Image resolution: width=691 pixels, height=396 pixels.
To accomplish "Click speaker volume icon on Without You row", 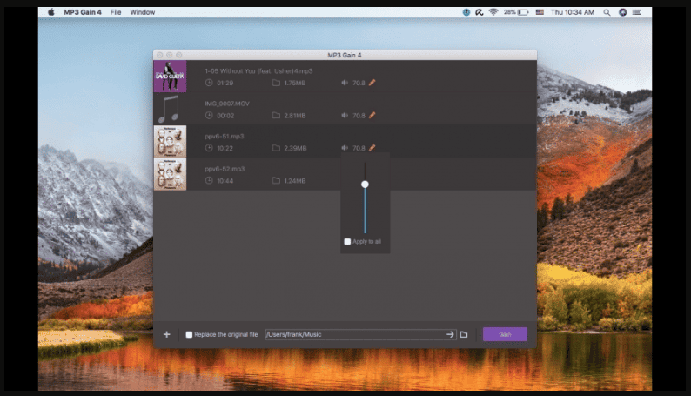I will pos(345,83).
